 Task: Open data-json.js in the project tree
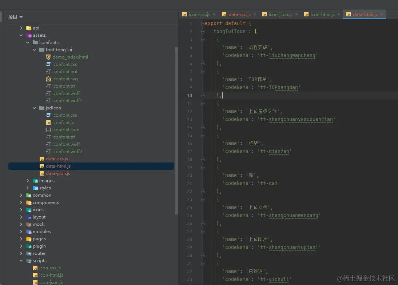click(x=58, y=173)
